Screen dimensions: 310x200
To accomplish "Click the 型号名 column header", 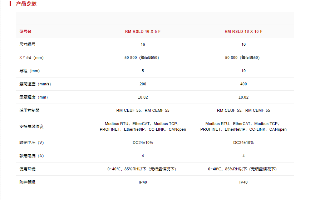I will coord(25,31).
